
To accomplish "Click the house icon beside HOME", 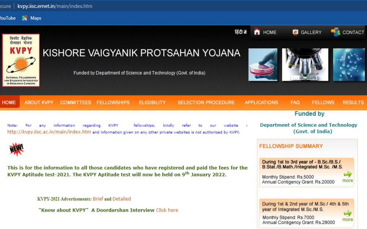I will point(257,32).
